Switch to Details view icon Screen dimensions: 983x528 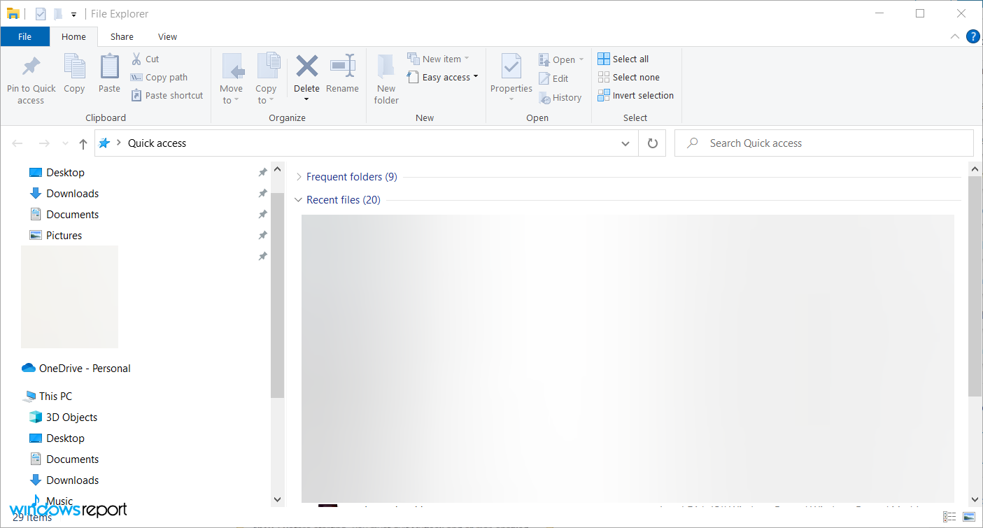click(x=949, y=517)
